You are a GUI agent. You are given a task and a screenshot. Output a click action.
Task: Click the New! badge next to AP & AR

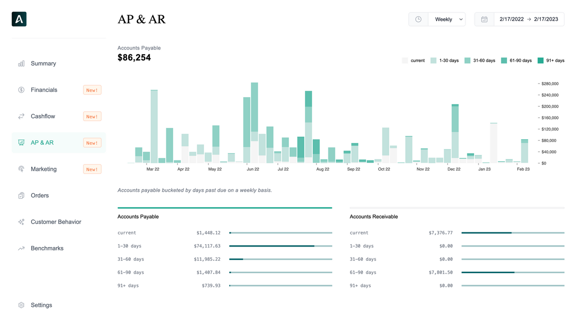[92, 143]
